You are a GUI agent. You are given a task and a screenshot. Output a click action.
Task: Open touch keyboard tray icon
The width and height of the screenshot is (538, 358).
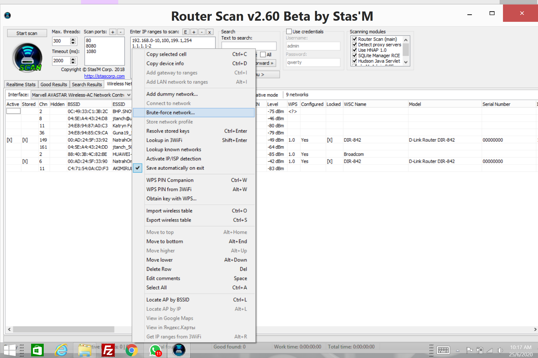(x=443, y=350)
